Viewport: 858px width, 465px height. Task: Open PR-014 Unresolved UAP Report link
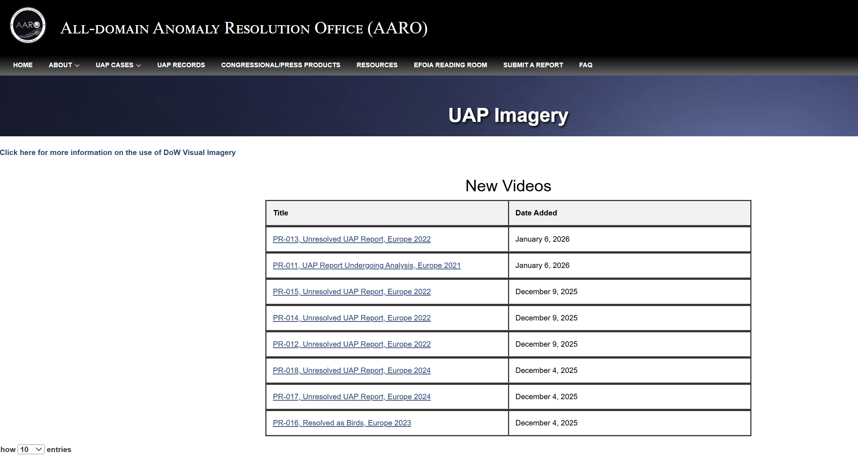(x=352, y=318)
